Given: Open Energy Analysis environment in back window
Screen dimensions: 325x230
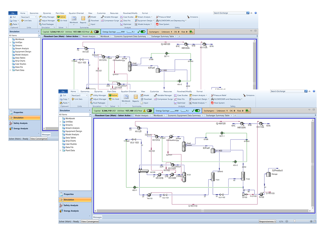Looking at the screenshot, I should 24,129.
